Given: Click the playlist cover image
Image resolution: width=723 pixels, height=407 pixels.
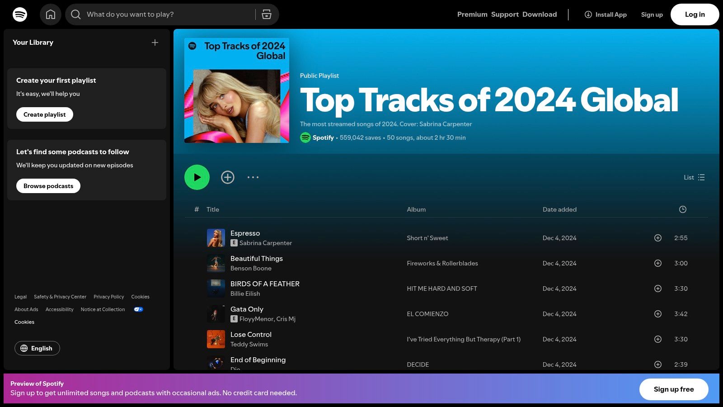Looking at the screenshot, I should 237,90.
